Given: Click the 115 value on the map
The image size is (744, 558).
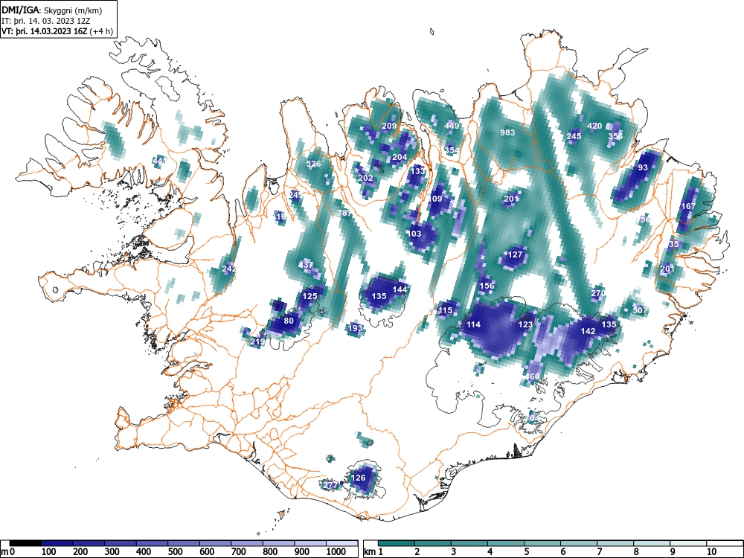Looking at the screenshot, I should click(x=445, y=310).
